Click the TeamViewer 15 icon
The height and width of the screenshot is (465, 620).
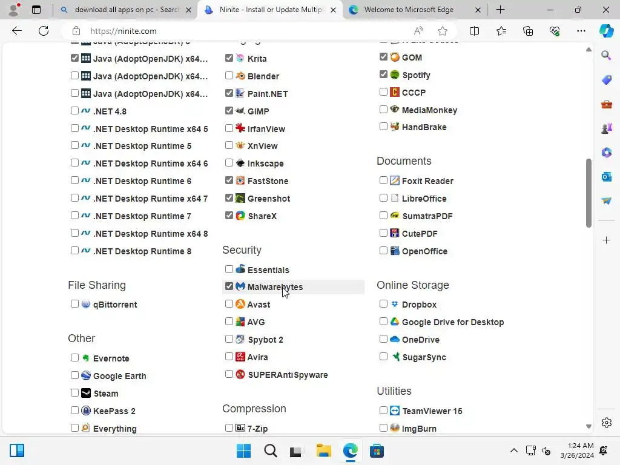point(395,411)
